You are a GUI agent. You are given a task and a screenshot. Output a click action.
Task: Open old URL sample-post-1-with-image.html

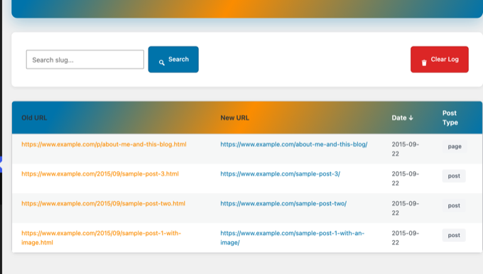coord(101,238)
